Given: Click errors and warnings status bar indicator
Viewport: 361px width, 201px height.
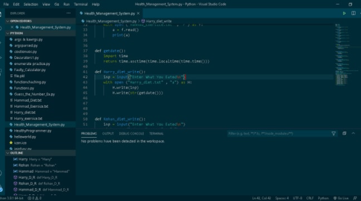Looking at the screenshot, I should click(x=35, y=198).
